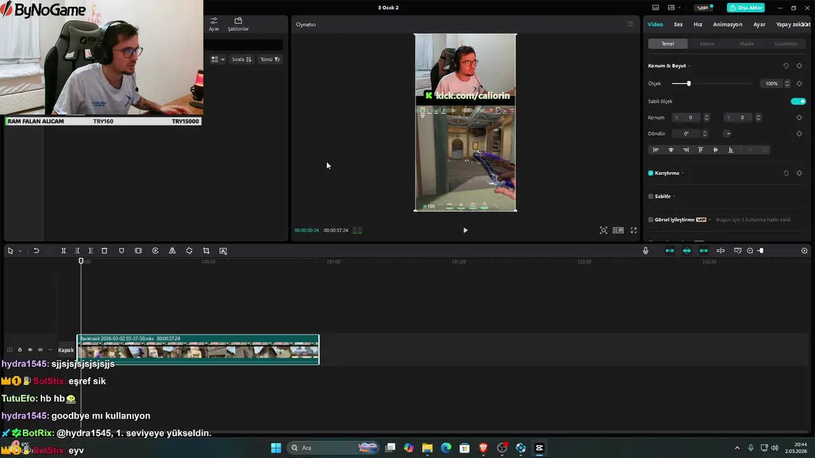Click the align bottom icon

[x=730, y=150]
